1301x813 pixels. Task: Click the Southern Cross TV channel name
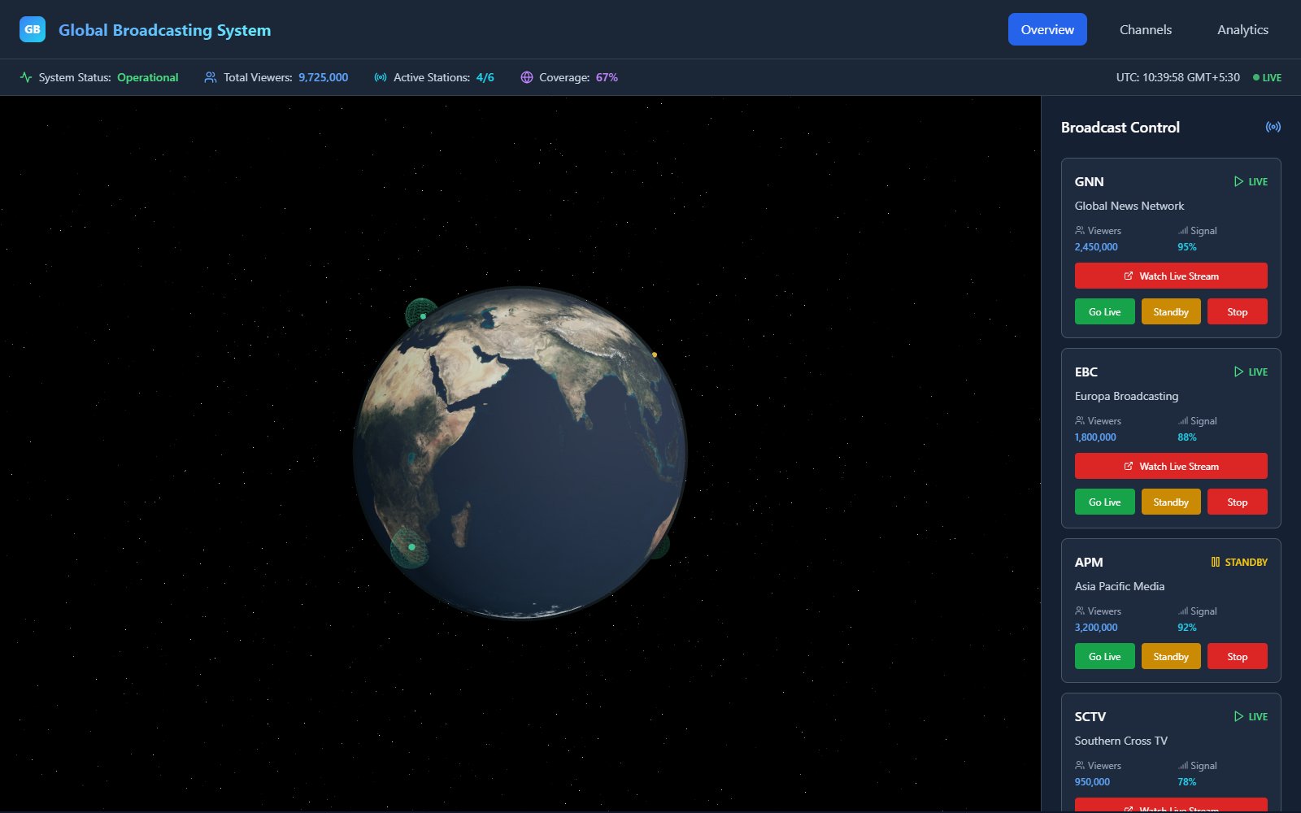1121,741
